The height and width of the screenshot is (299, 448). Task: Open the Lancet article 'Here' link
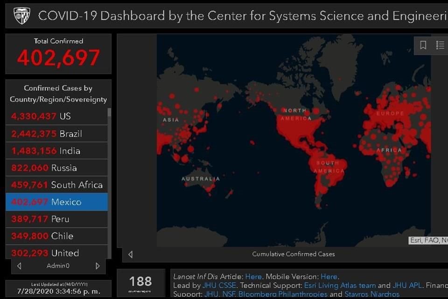tap(253, 277)
